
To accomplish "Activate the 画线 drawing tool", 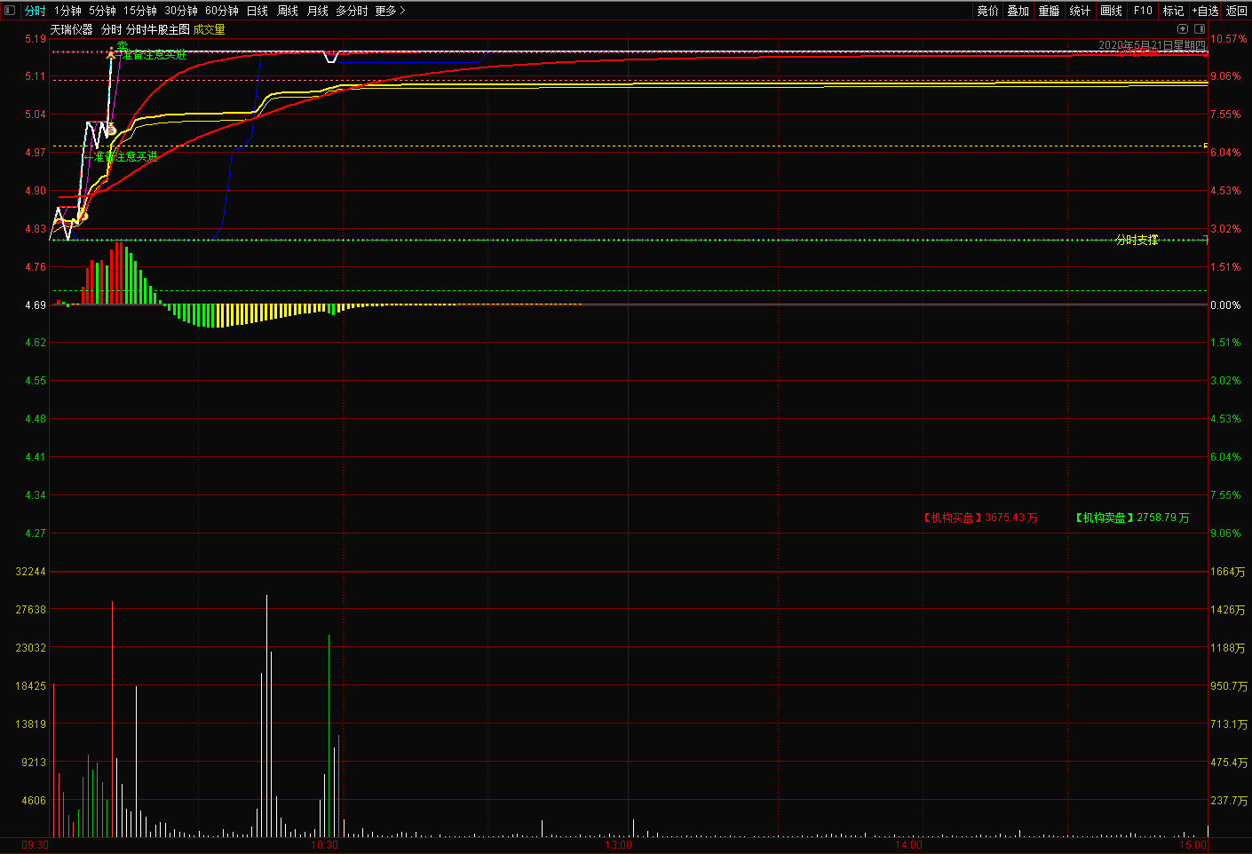I will (1111, 11).
